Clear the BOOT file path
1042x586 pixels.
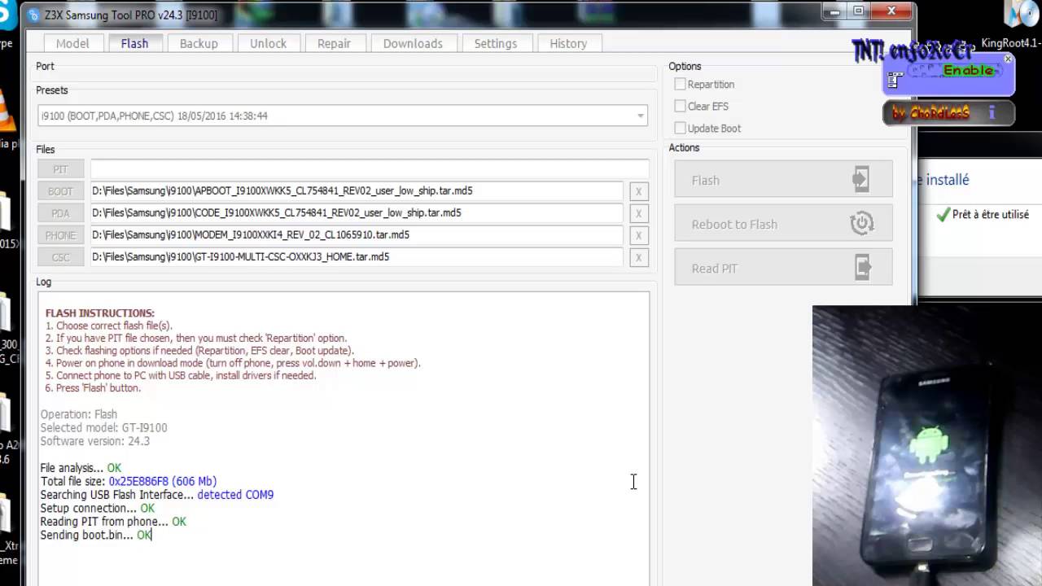(638, 191)
